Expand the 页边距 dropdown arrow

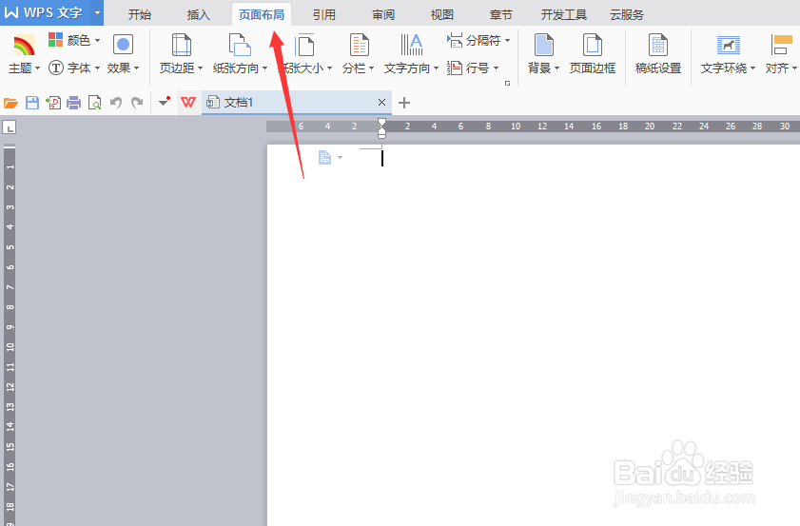click(x=200, y=68)
